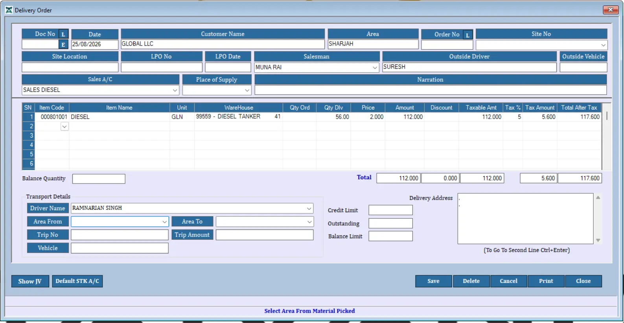
Task: Select item code 000801001 cell
Action: 52,117
